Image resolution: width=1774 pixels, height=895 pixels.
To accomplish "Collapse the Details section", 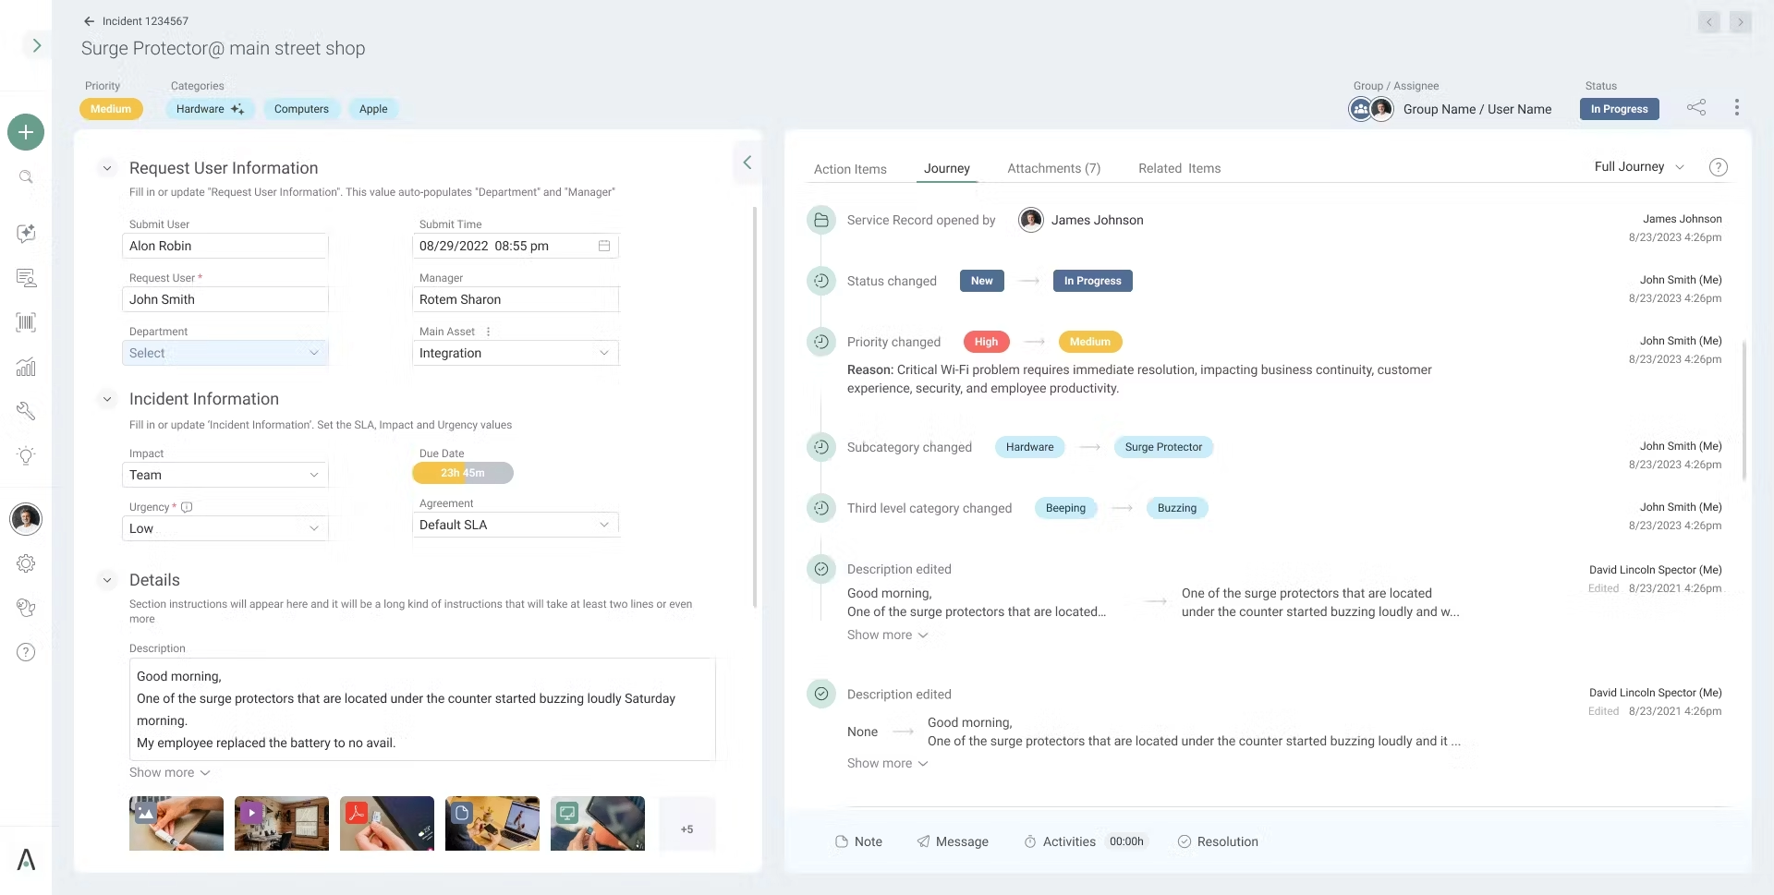I will click(x=107, y=580).
